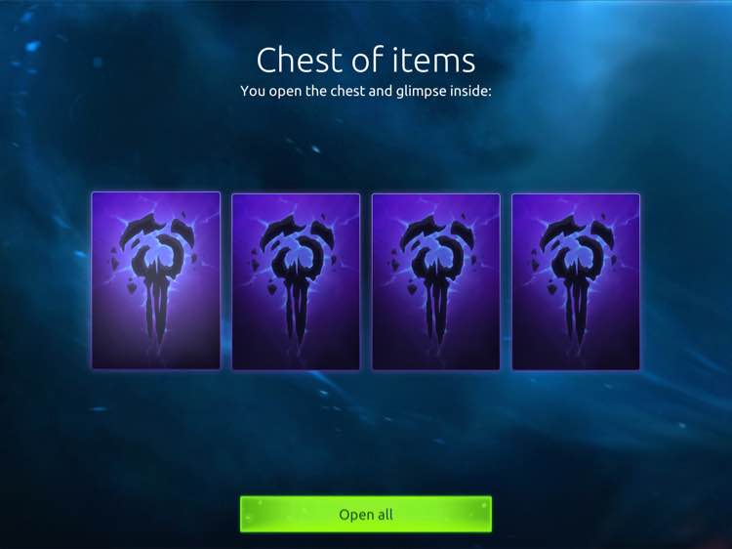Tap the 'Open all' label text
This screenshot has height=549, width=732.
366,515
